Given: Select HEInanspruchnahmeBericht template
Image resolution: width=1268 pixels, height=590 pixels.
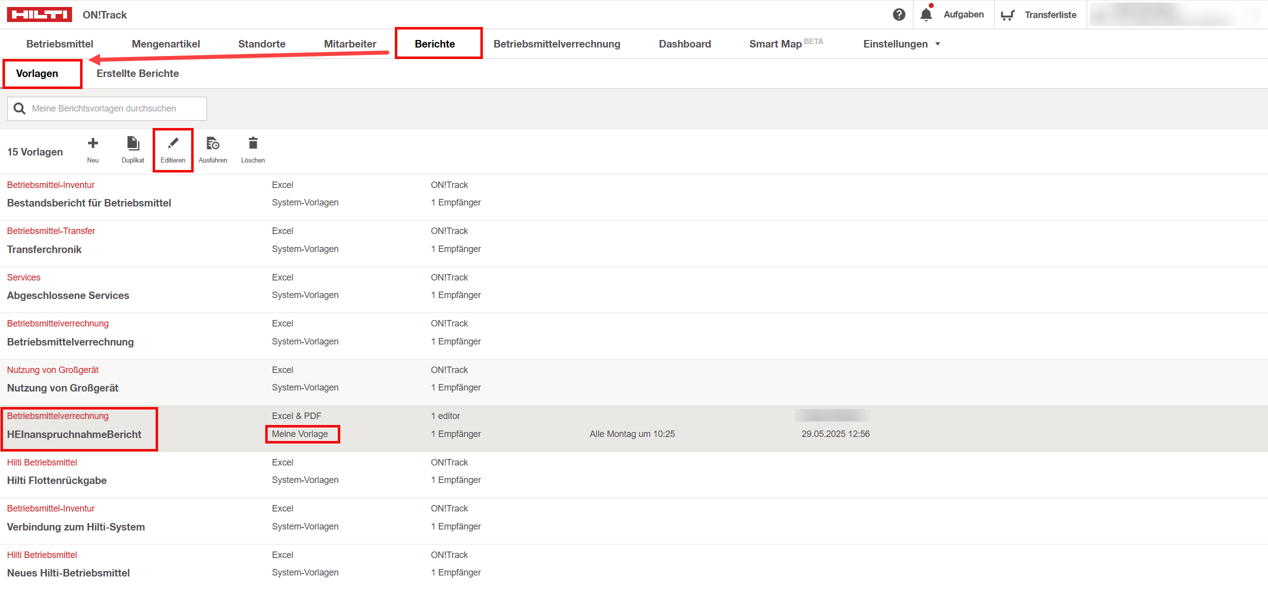Looking at the screenshot, I should (74, 434).
